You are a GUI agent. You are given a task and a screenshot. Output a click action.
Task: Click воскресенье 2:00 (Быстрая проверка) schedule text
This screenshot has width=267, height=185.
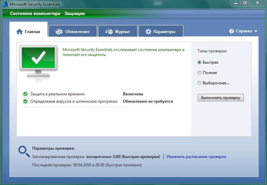coord(123,157)
